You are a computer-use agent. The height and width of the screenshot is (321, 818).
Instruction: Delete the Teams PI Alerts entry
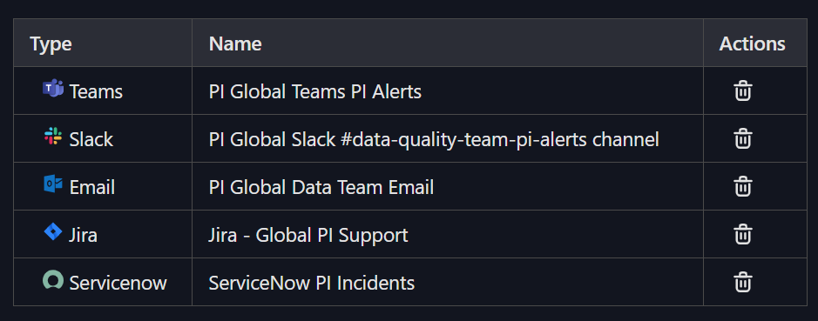coord(742,90)
